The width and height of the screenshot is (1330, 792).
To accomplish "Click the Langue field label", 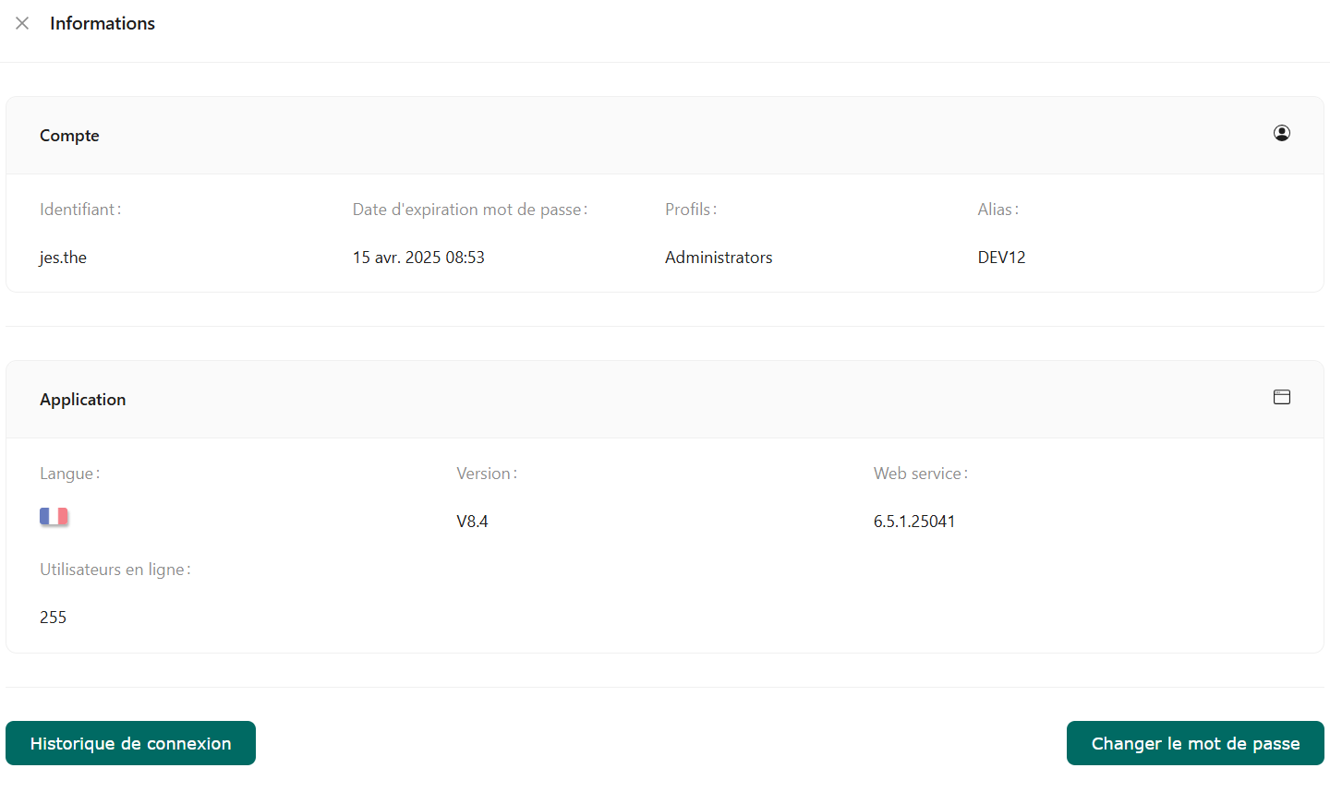I will coord(69,474).
